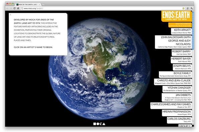Click the extension icon beside the bookmark star
This screenshot has width=199, height=132.
click(x=188, y=8)
